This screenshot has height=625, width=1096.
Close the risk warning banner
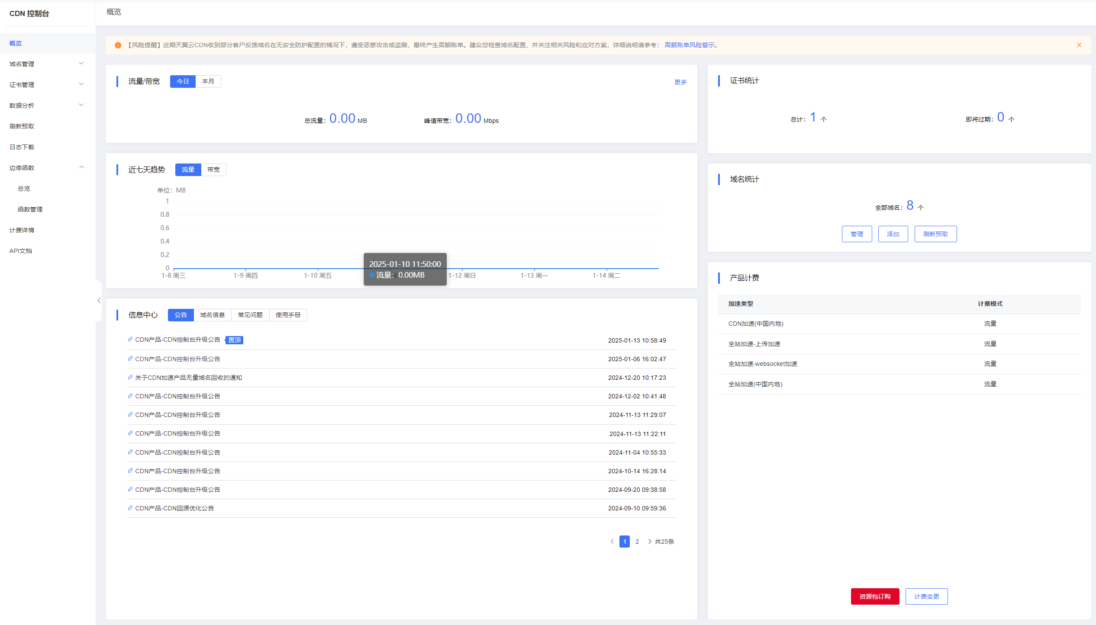pos(1079,45)
